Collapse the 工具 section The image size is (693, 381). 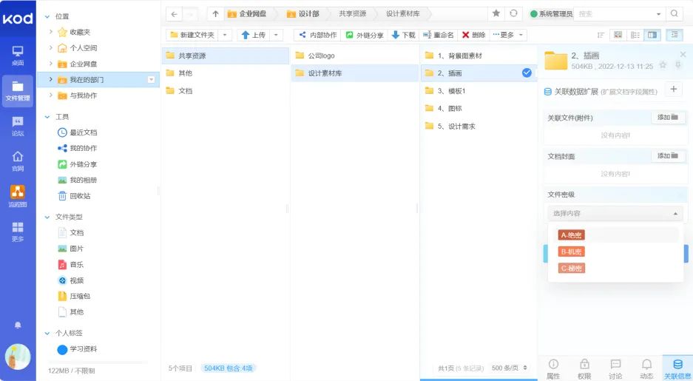tap(47, 117)
